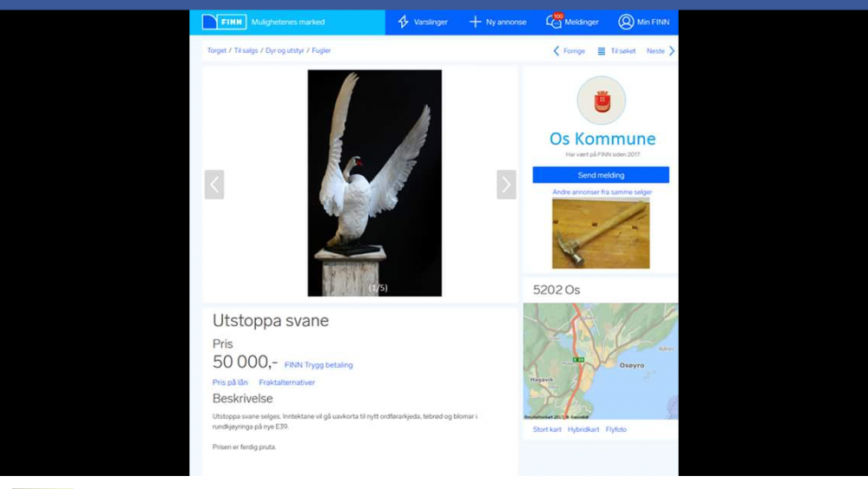Click the Prisen er ferdig pruta text
Viewport: 868px width, 489px height.
pyautogui.click(x=244, y=447)
